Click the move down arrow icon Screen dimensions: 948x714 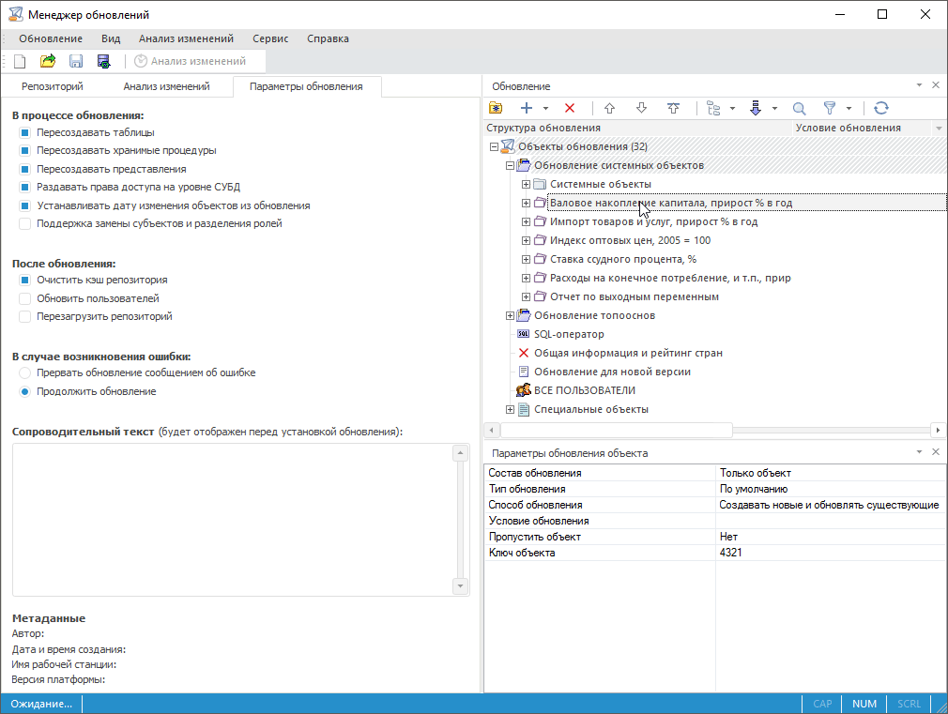pyautogui.click(x=641, y=108)
